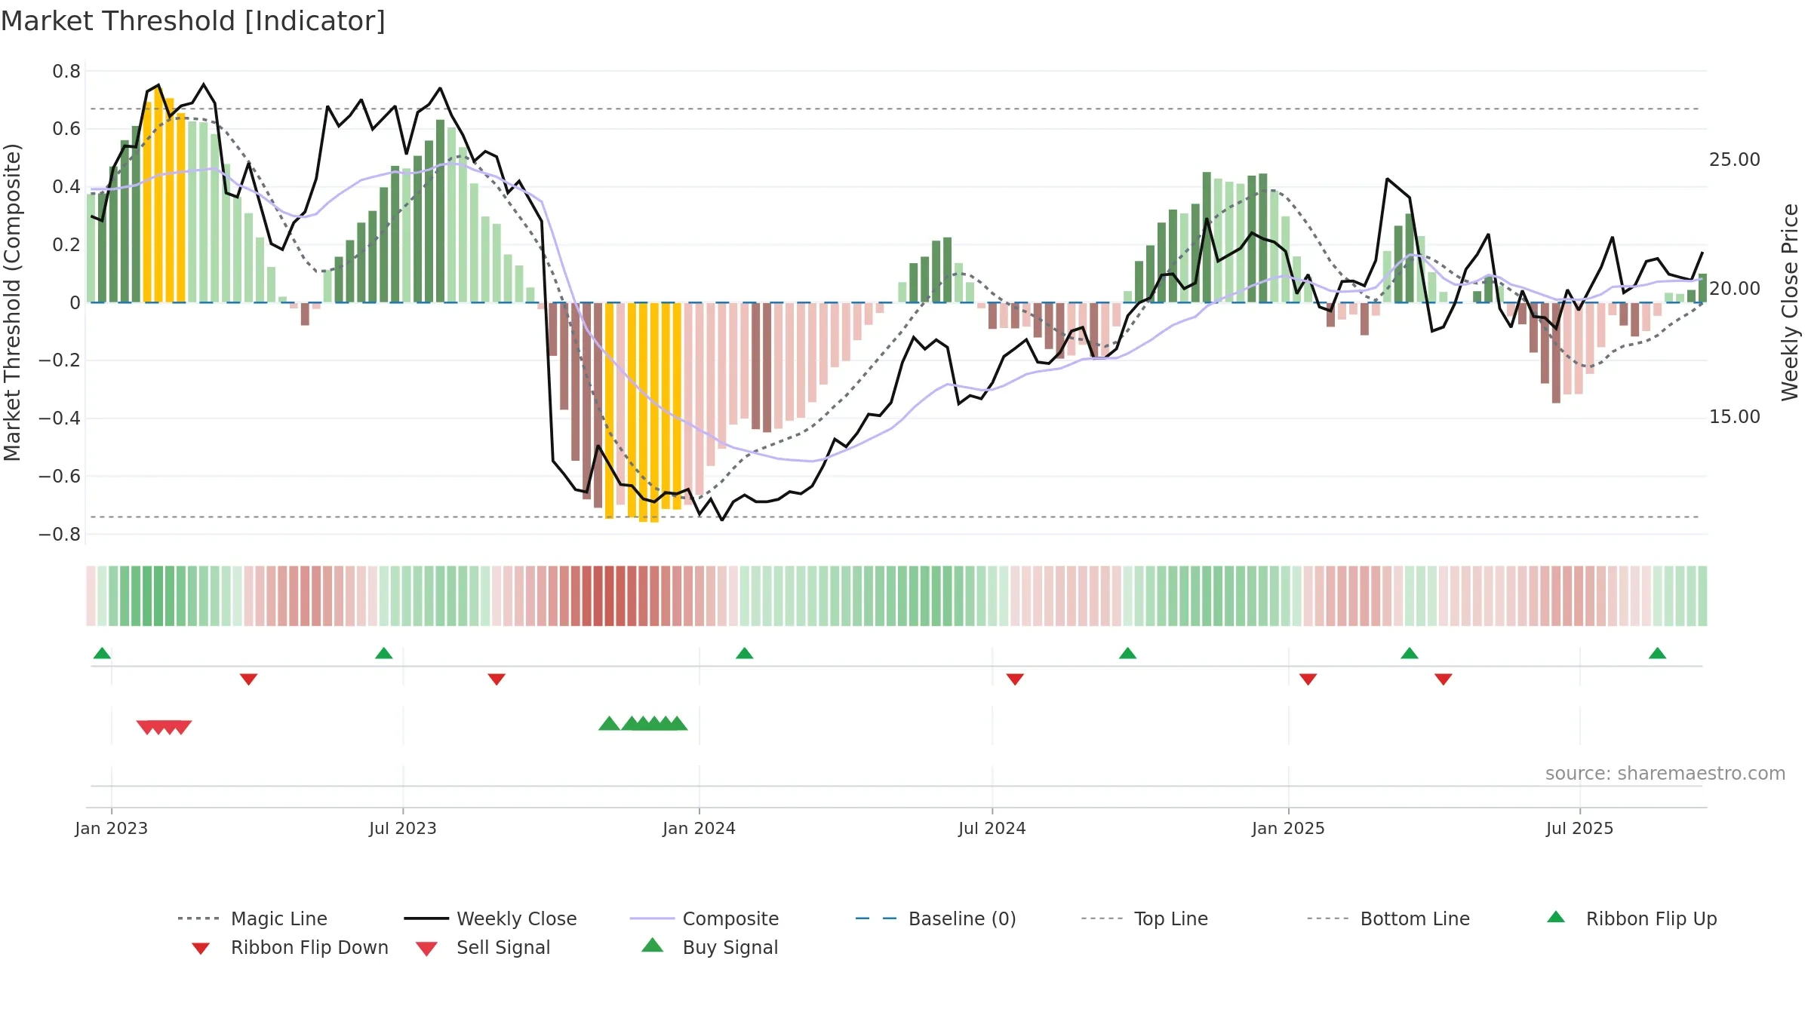The image size is (1811, 1018).
Task: Click the flip-down marker just after Jul 2023
Action: (x=497, y=679)
